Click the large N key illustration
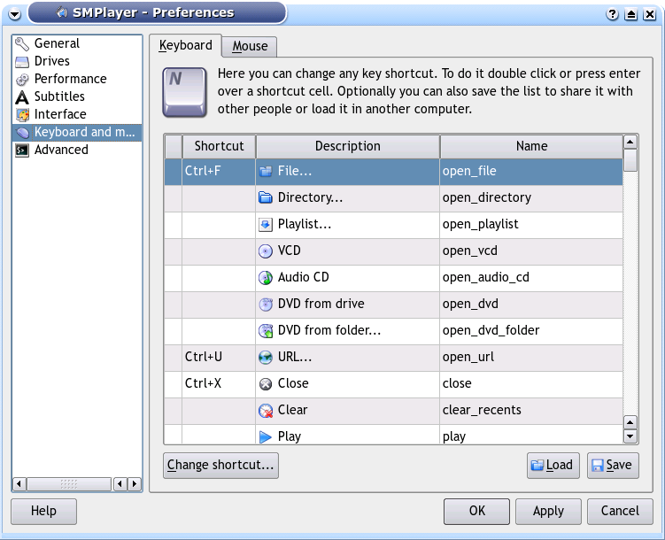This screenshot has width=665, height=540. [185, 92]
